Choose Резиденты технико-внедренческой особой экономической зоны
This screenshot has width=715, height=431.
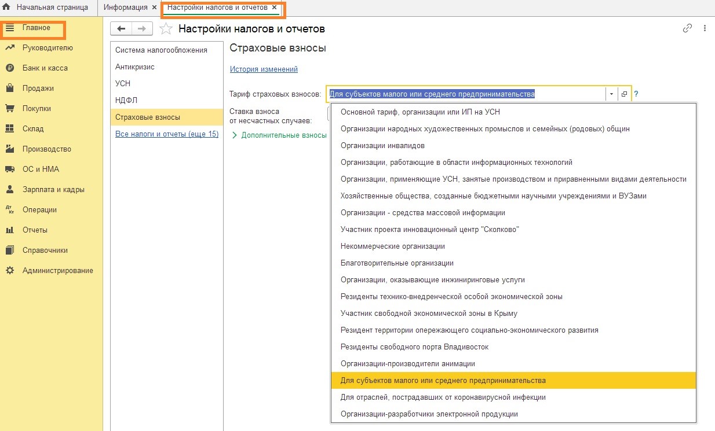tap(513, 297)
